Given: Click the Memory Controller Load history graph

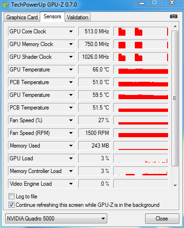Looking at the screenshot, I should 141,171.
